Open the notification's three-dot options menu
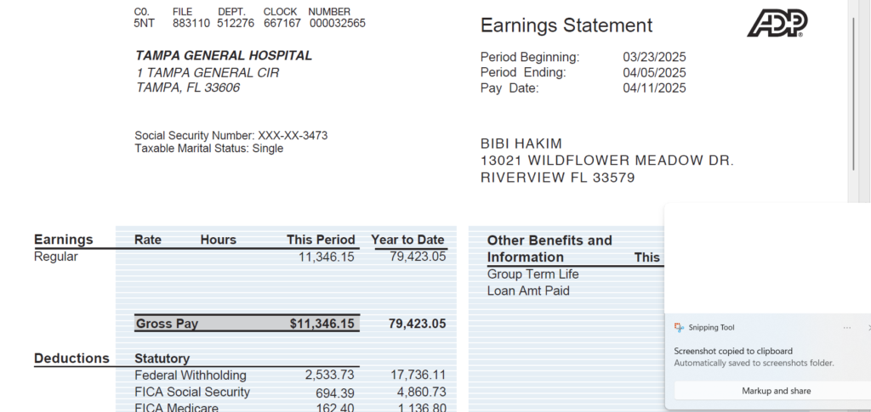 coord(846,328)
